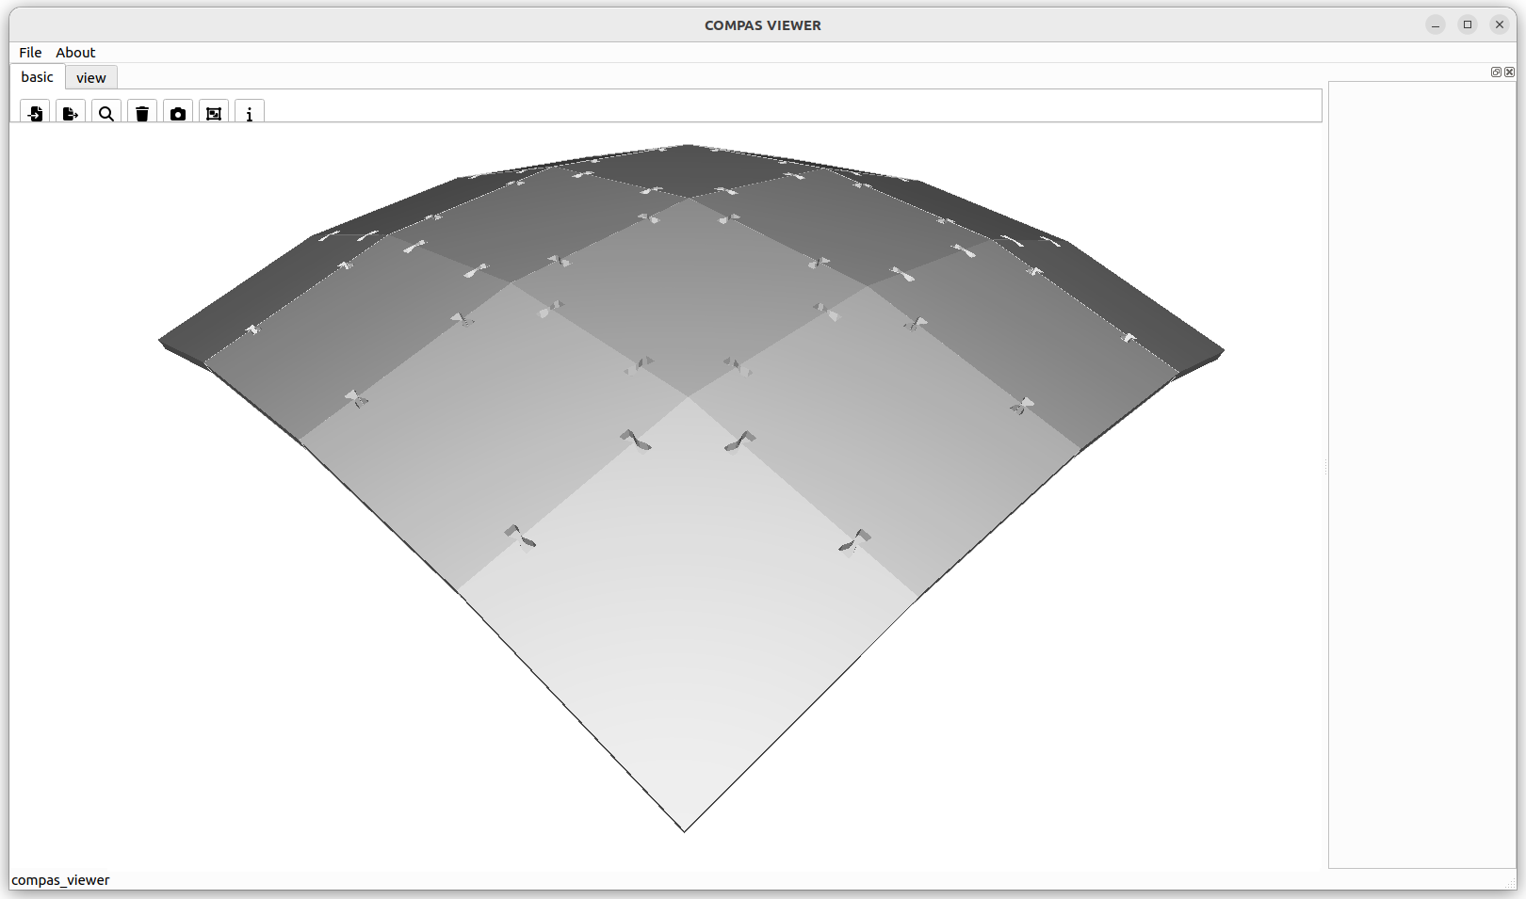Select the basic tab
This screenshot has width=1526, height=899.
38,77
